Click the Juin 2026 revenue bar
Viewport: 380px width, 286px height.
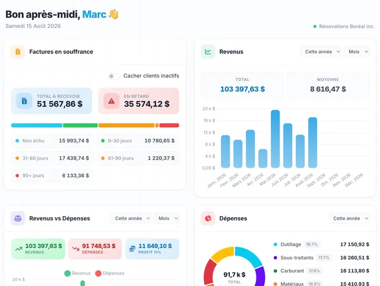(287, 145)
